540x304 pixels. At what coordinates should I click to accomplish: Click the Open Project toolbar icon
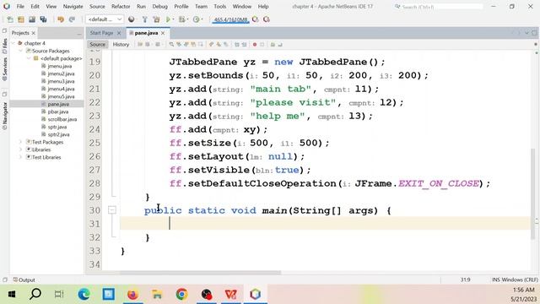click(x=32, y=19)
